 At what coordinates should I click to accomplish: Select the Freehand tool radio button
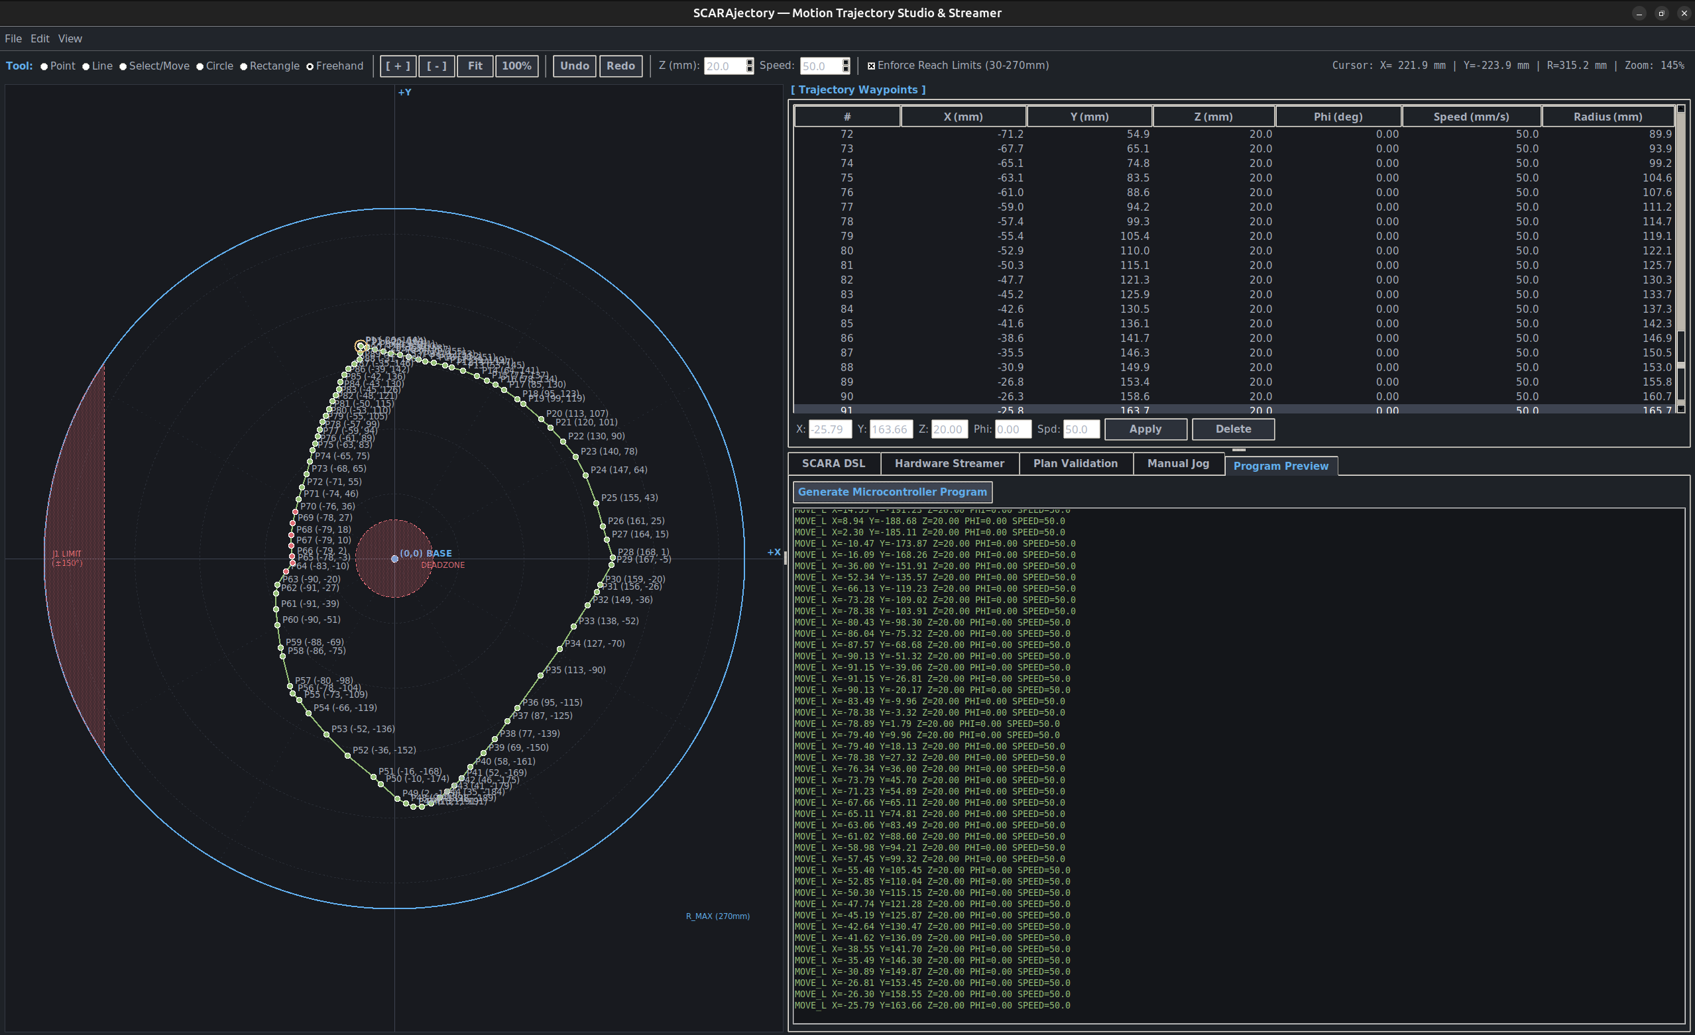(x=334, y=66)
